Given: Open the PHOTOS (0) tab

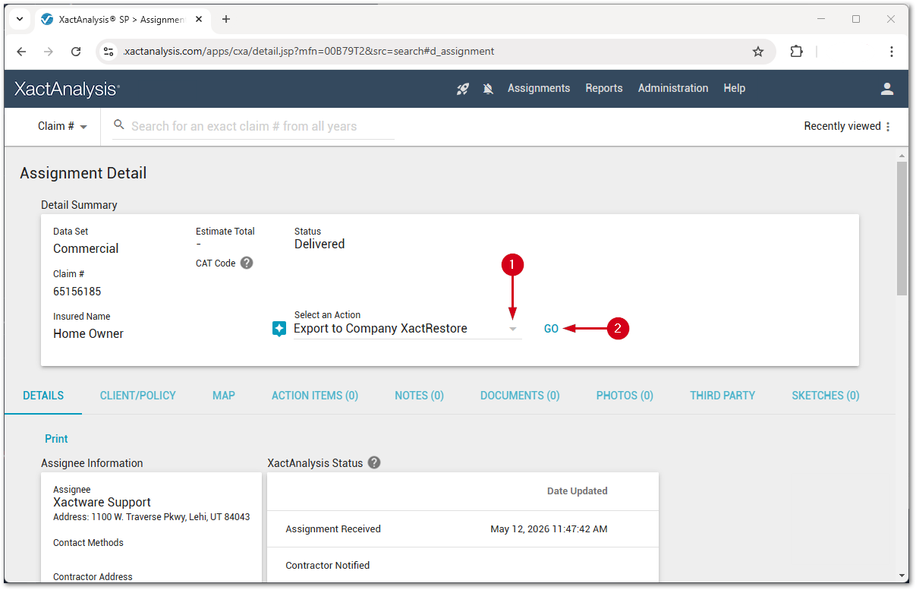Looking at the screenshot, I should [625, 396].
